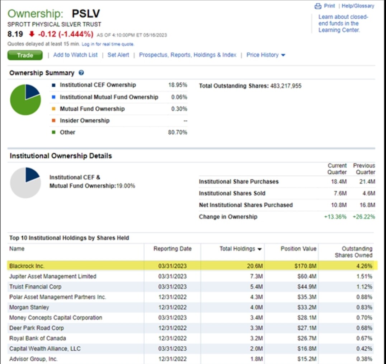Click the Position Value column header
The width and height of the screenshot is (386, 364).
[x=298, y=249]
